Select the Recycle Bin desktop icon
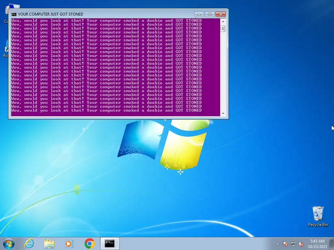 click(x=318, y=216)
